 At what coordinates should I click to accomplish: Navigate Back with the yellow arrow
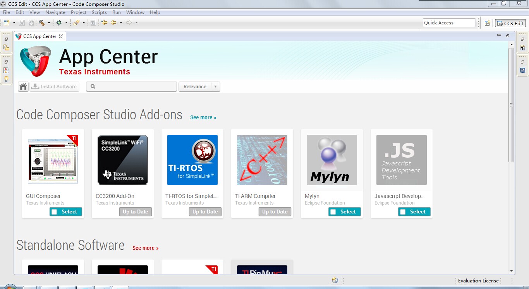[113, 22]
